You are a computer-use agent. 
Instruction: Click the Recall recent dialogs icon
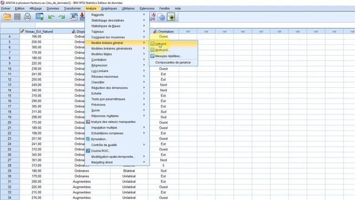39,17
